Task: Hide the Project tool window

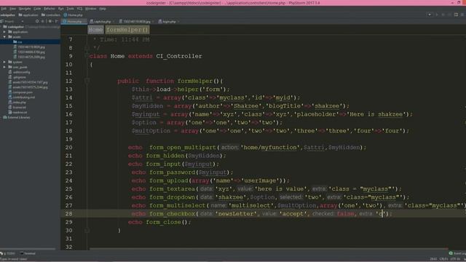Action: coord(57,21)
